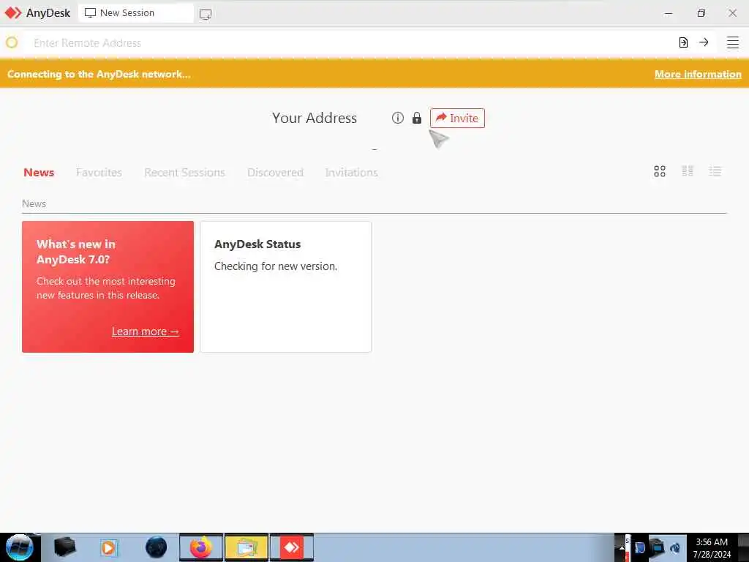Open the Recent Sessions tab
Viewport: 749px width, 562px height.
[x=184, y=172]
